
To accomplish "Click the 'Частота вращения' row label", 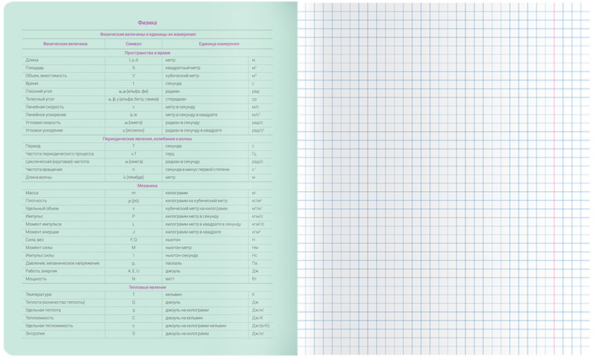I will [x=43, y=170].
